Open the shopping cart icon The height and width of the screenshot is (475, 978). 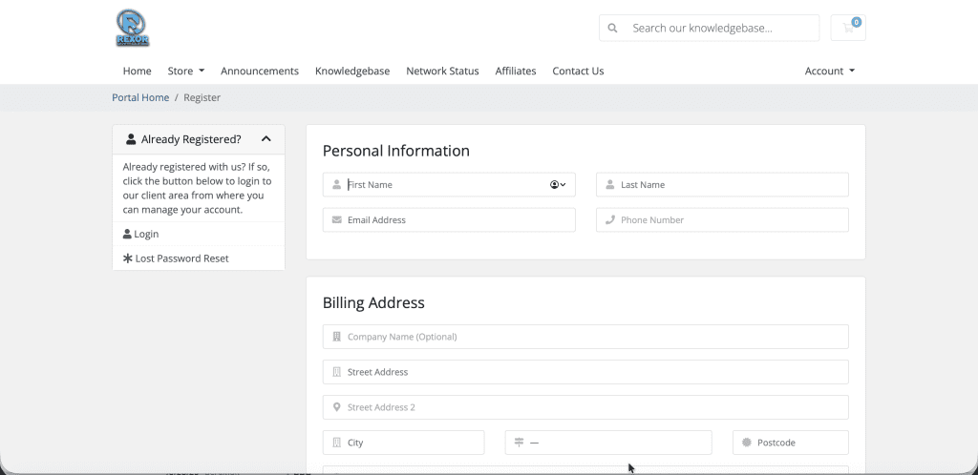coord(848,28)
